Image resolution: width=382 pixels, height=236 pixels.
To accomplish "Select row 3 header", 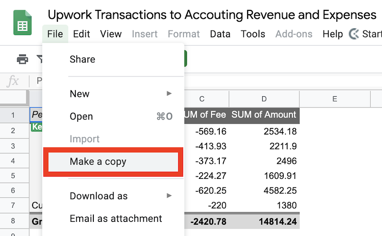I will point(13,146).
